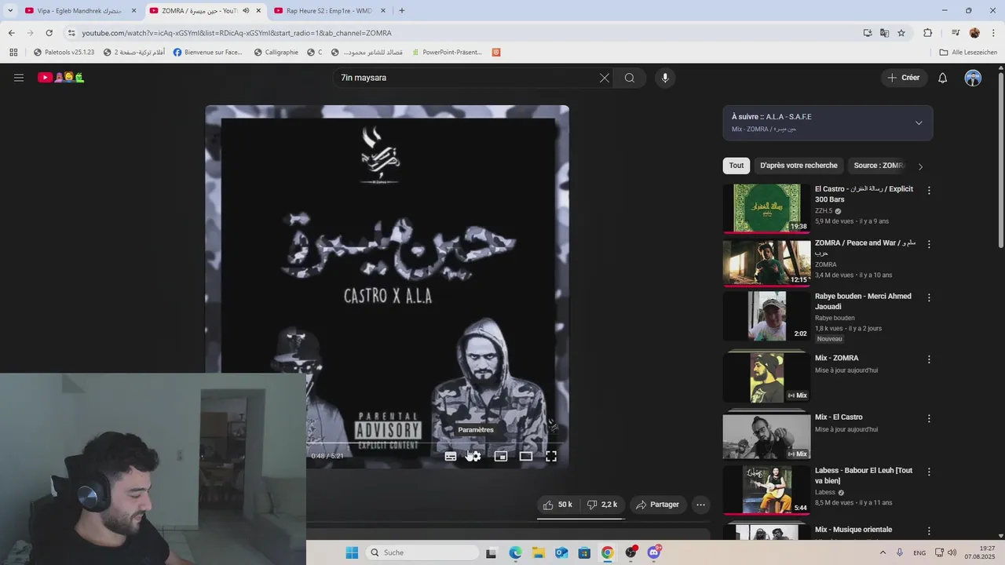Seek using the video progress bar

(432, 442)
